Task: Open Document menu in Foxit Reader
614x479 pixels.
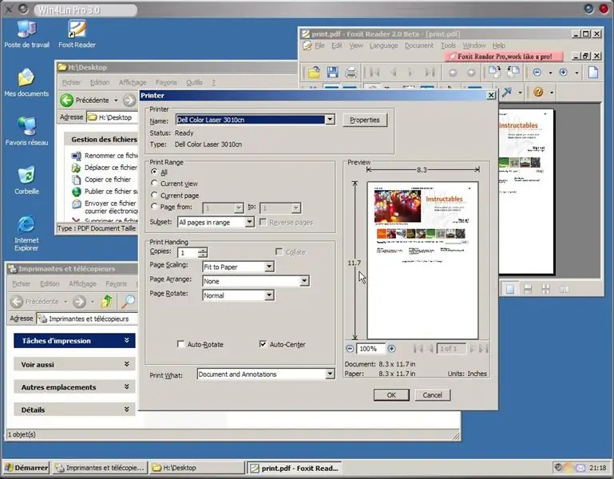Action: (419, 46)
